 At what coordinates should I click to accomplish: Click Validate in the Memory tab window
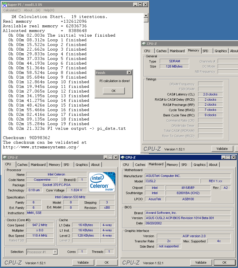222,149
